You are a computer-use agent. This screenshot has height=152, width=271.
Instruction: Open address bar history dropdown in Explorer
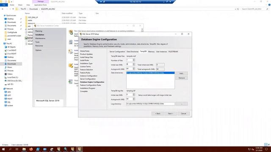[235, 9]
